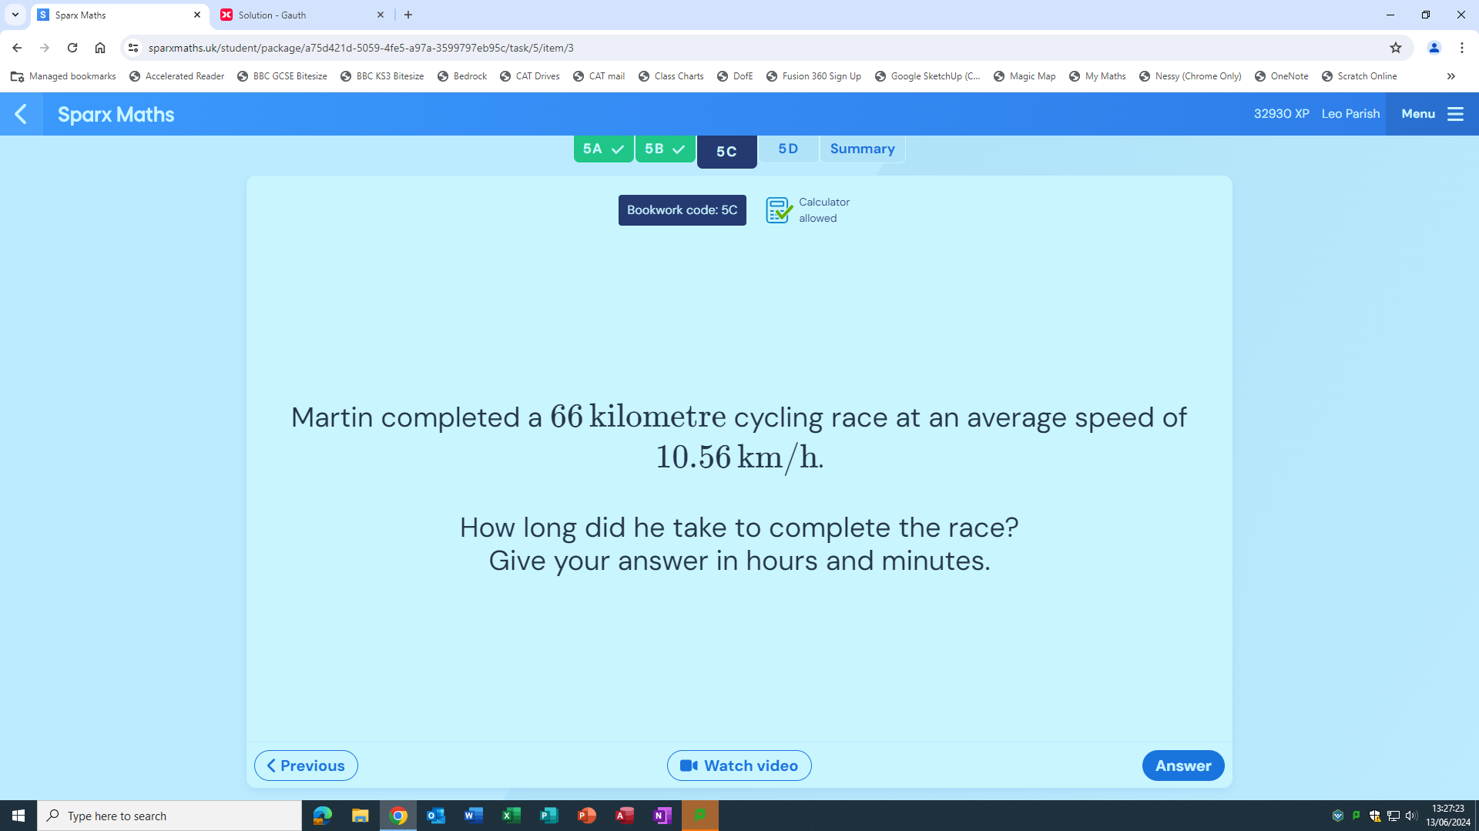Go back with the Previous button
The height and width of the screenshot is (831, 1479).
306,766
